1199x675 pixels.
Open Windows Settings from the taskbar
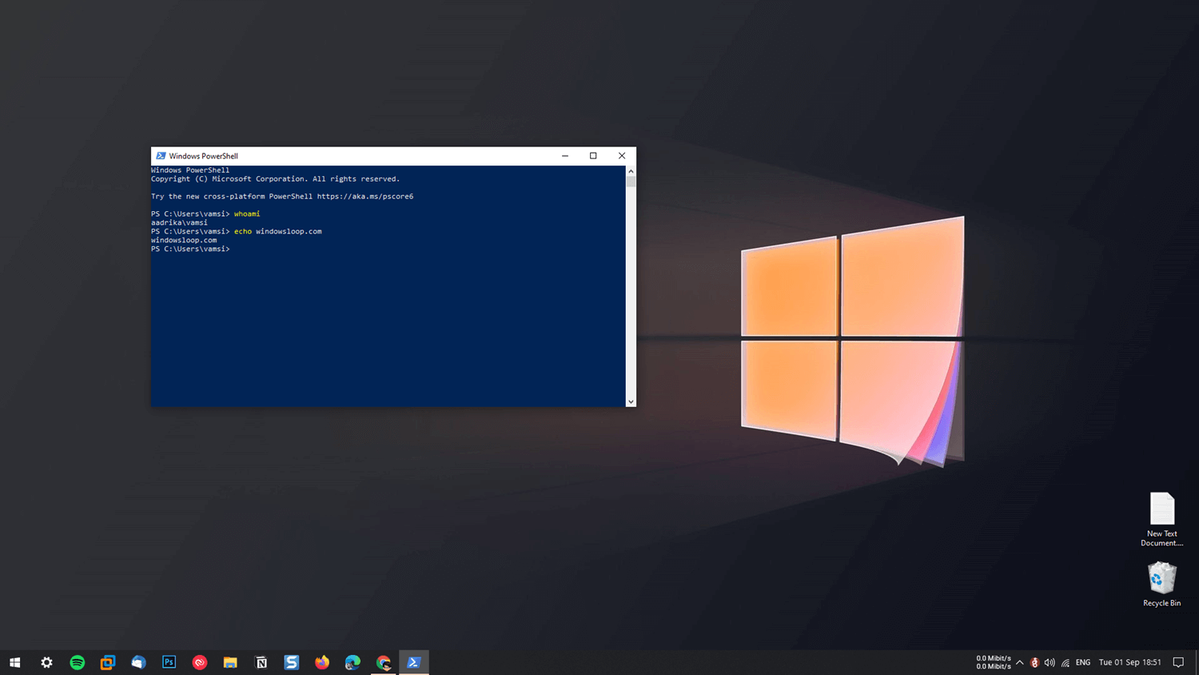pyautogui.click(x=46, y=662)
